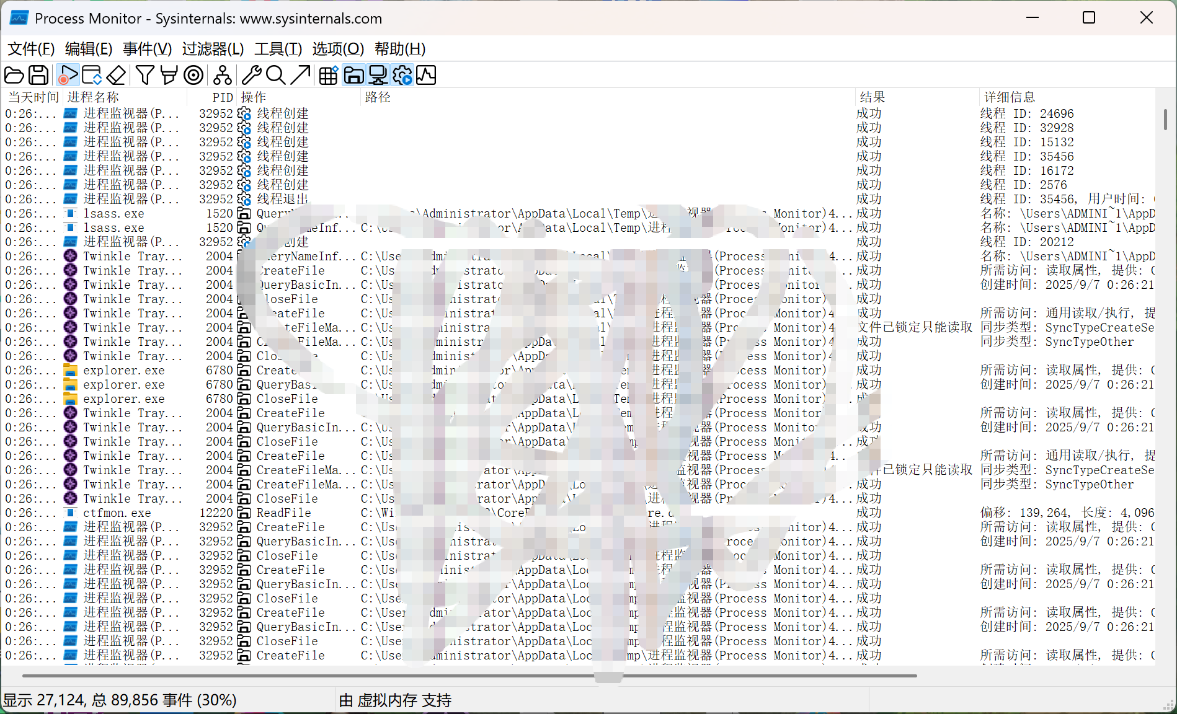
Task: Select the row with thread ID 32928
Action: 579,128
